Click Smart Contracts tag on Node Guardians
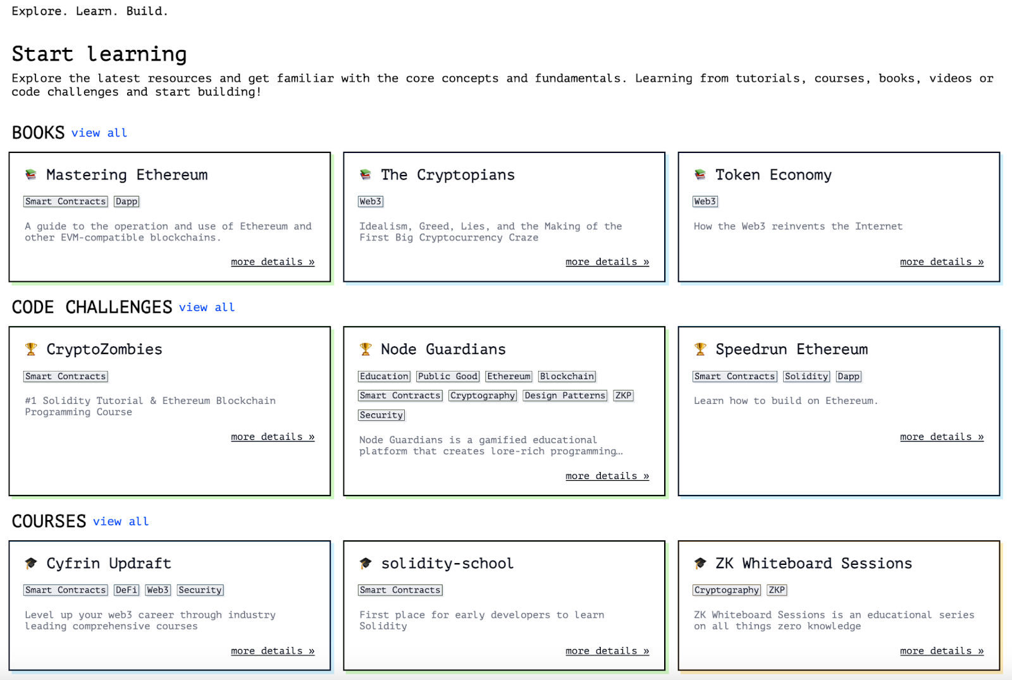Screen dimensions: 1012x680 point(400,396)
